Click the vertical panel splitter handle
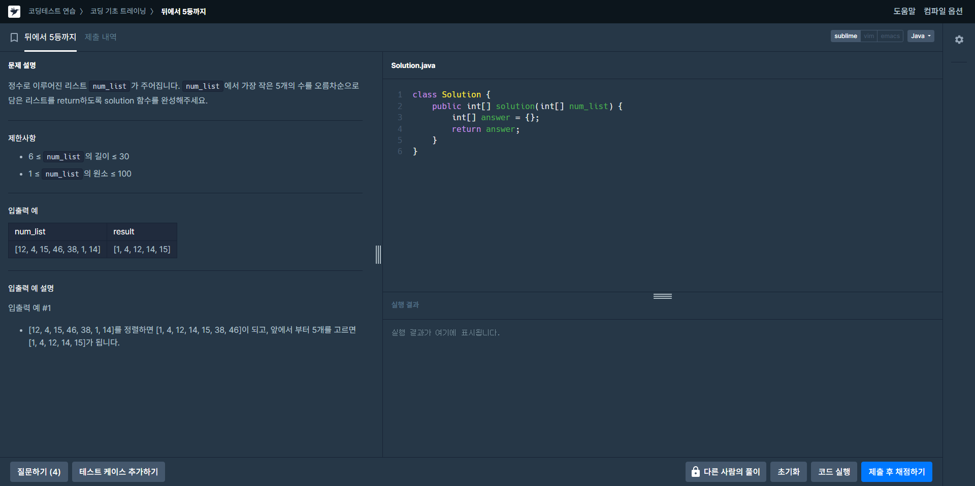This screenshot has width=975, height=486. pos(378,255)
